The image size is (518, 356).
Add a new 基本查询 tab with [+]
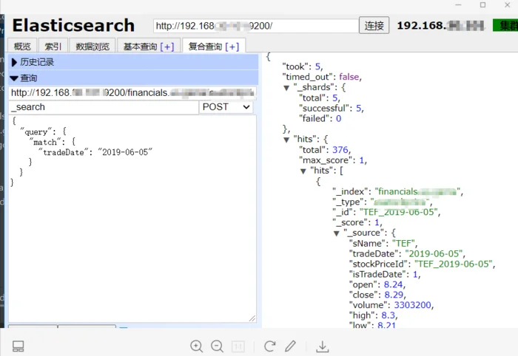(167, 47)
